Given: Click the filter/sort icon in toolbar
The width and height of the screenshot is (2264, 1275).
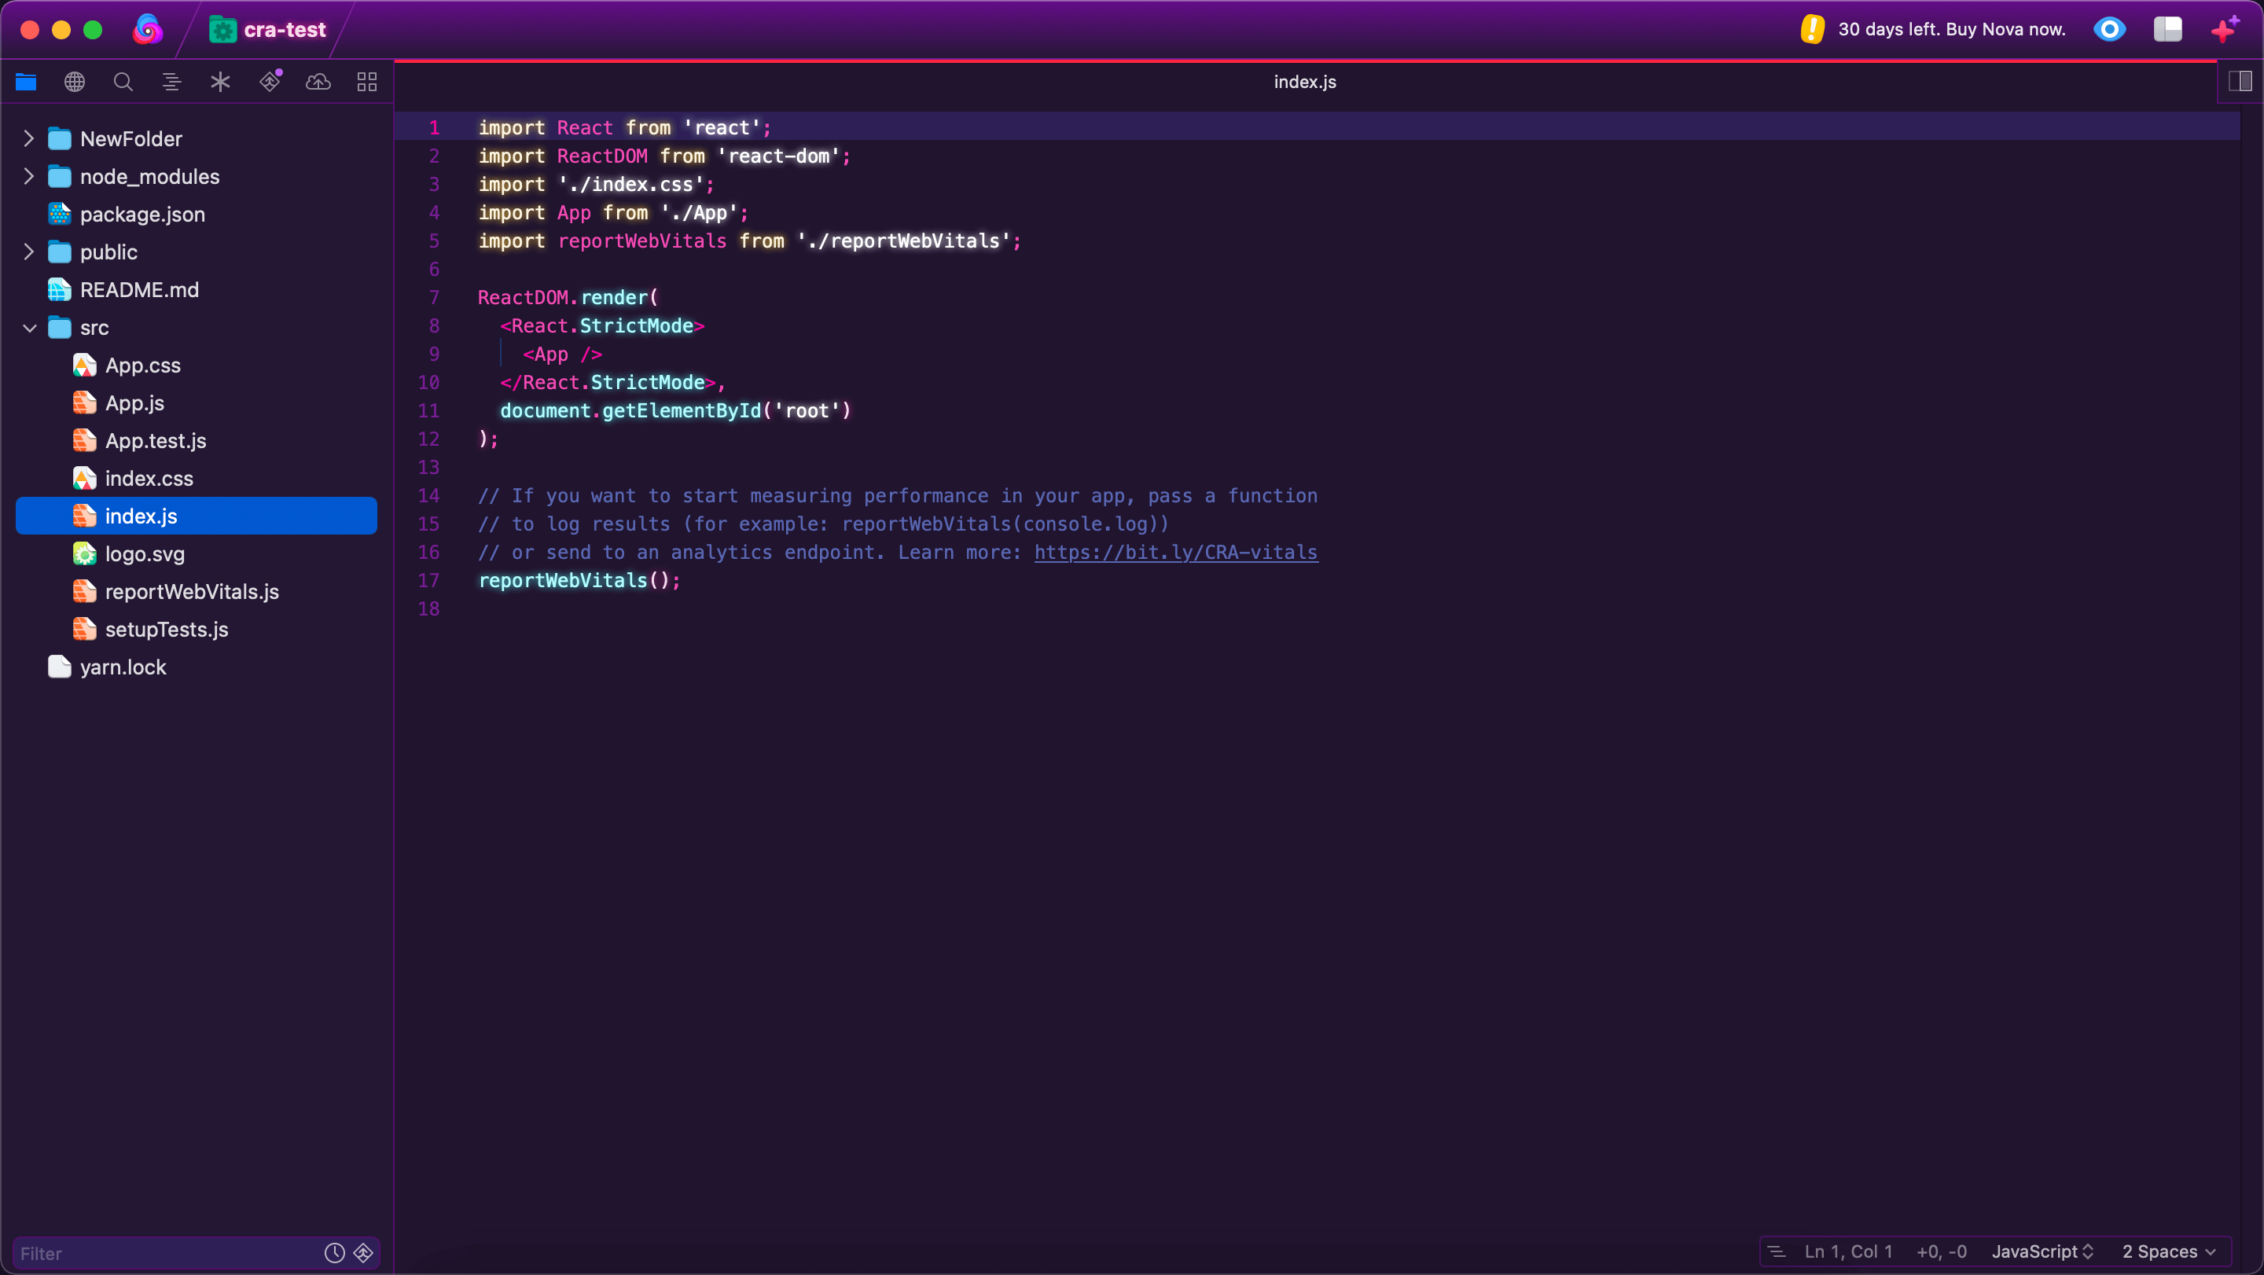Looking at the screenshot, I should click(x=171, y=81).
